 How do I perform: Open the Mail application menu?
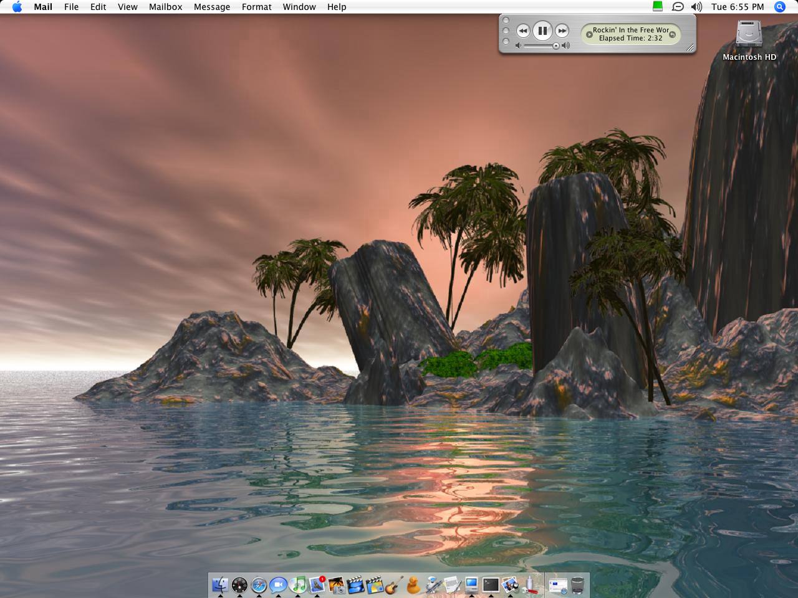(x=43, y=7)
